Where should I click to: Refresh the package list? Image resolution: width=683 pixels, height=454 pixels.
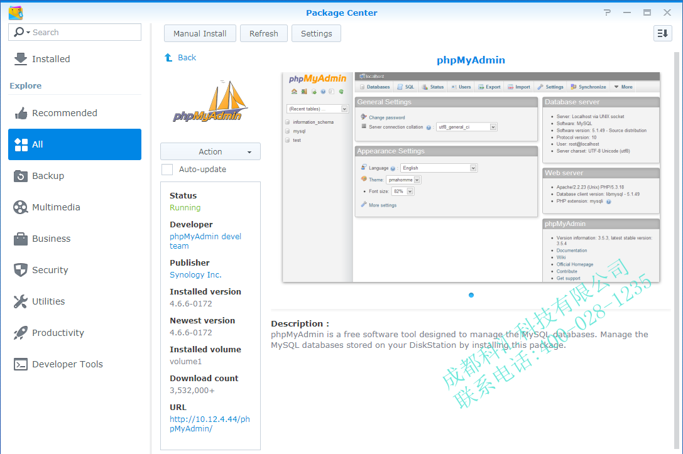(263, 33)
